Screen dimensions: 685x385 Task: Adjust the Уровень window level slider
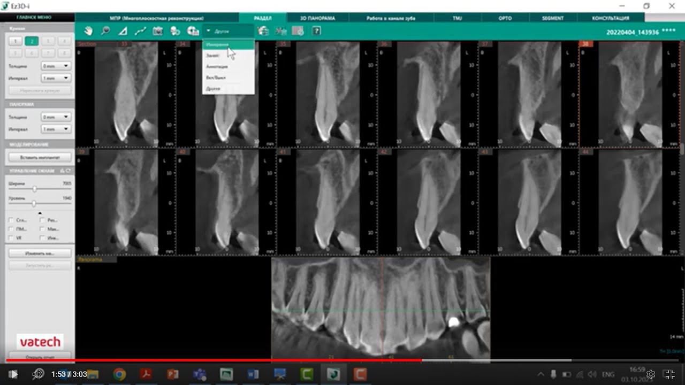click(x=34, y=204)
